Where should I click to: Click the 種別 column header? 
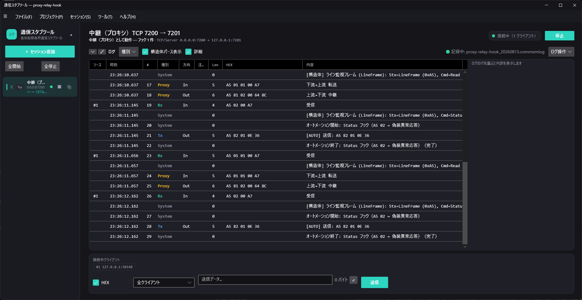pos(168,65)
